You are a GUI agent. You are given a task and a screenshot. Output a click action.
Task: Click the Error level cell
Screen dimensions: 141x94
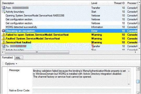tap(94, 31)
